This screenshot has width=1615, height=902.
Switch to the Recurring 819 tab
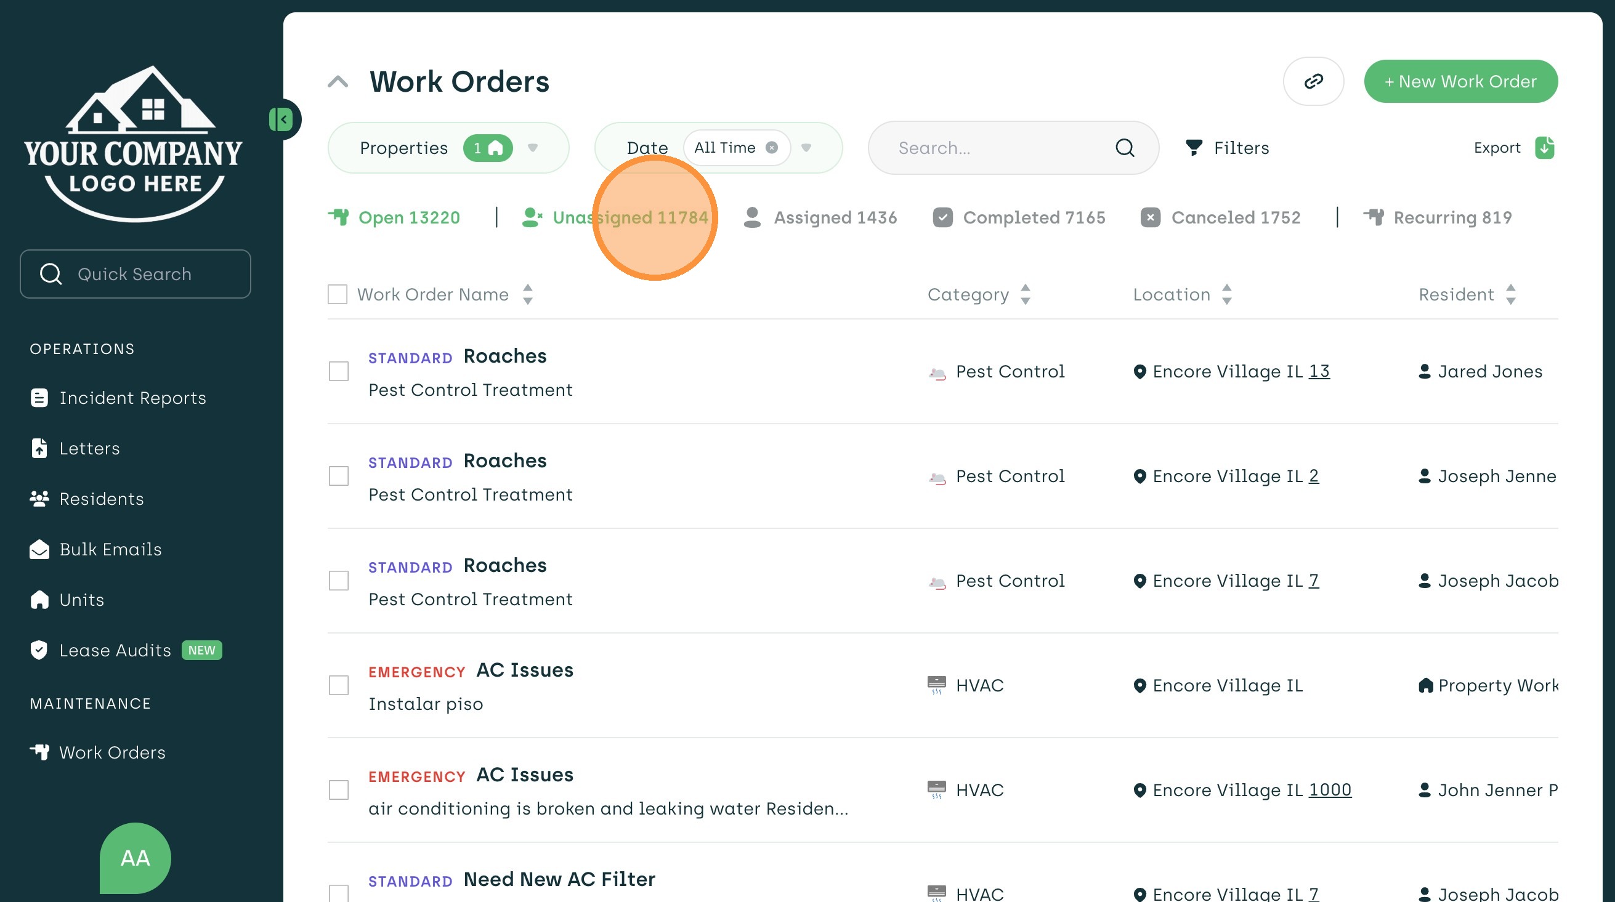[1438, 217]
